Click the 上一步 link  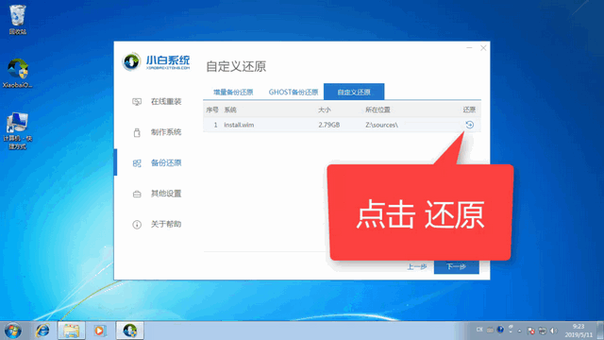[417, 266]
